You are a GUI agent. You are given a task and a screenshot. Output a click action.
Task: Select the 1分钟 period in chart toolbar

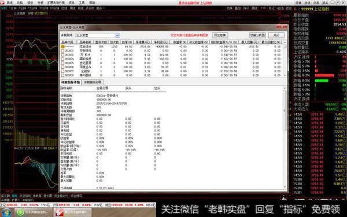tap(13, 8)
